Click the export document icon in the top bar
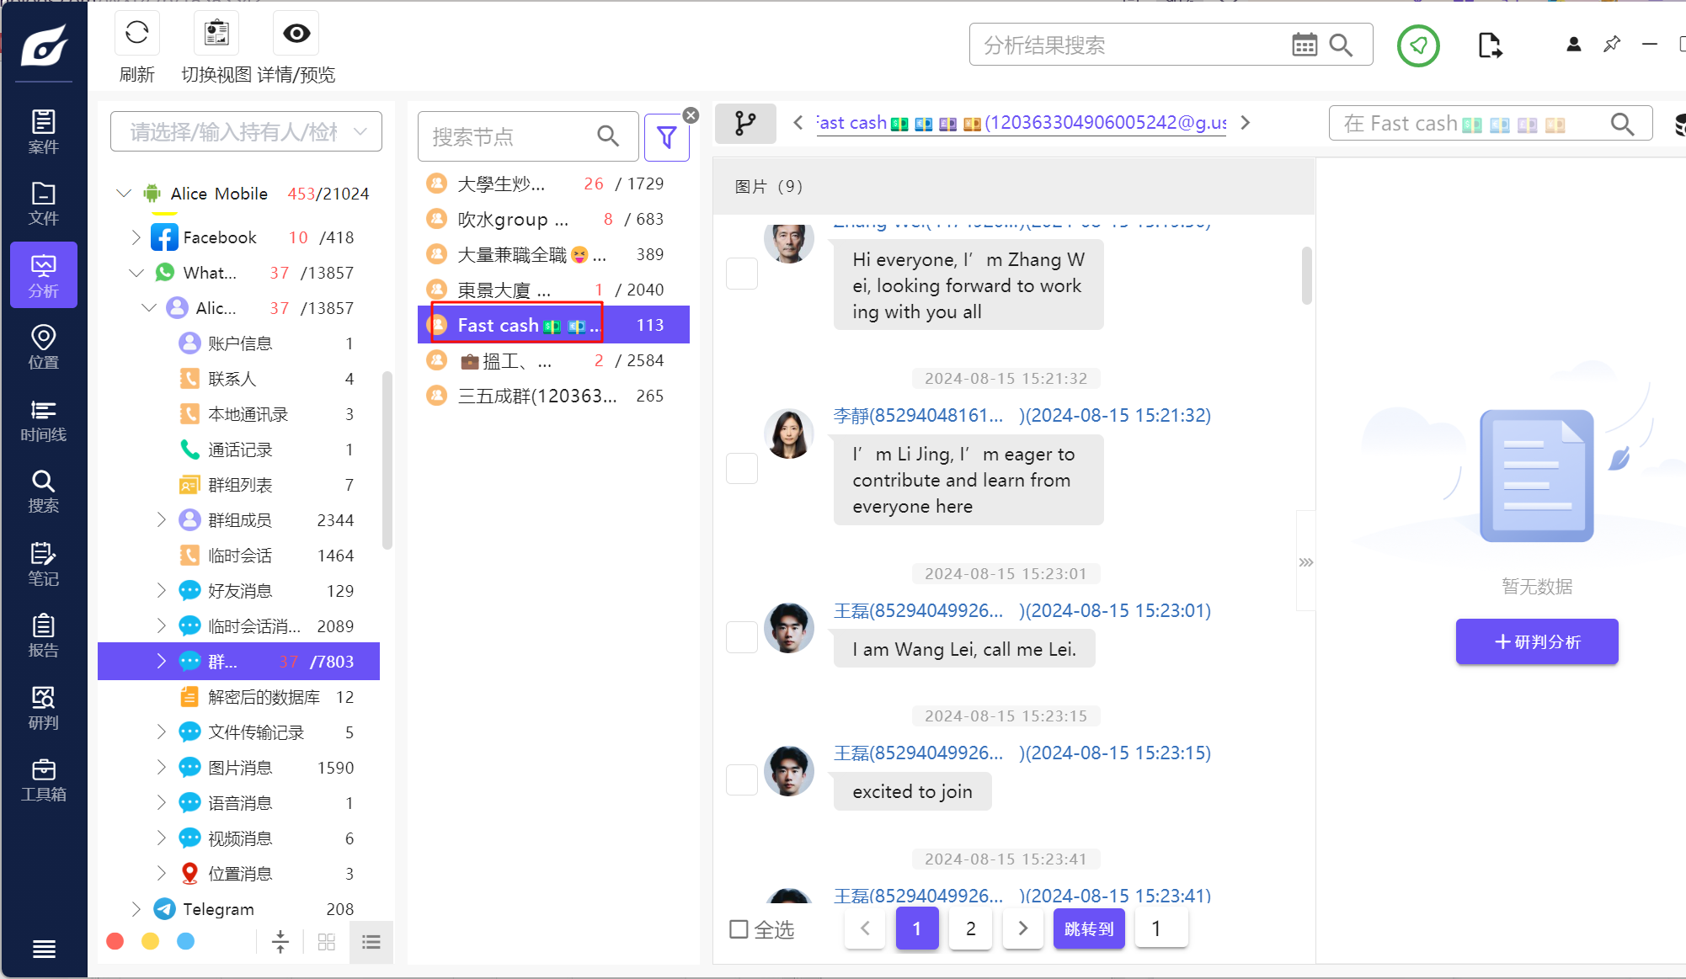This screenshot has width=1686, height=979. pos(1489,45)
